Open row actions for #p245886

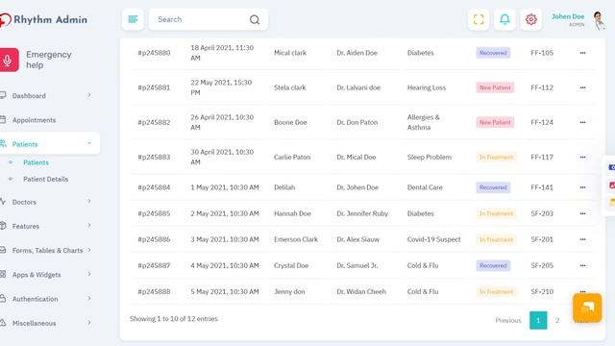tap(582, 239)
